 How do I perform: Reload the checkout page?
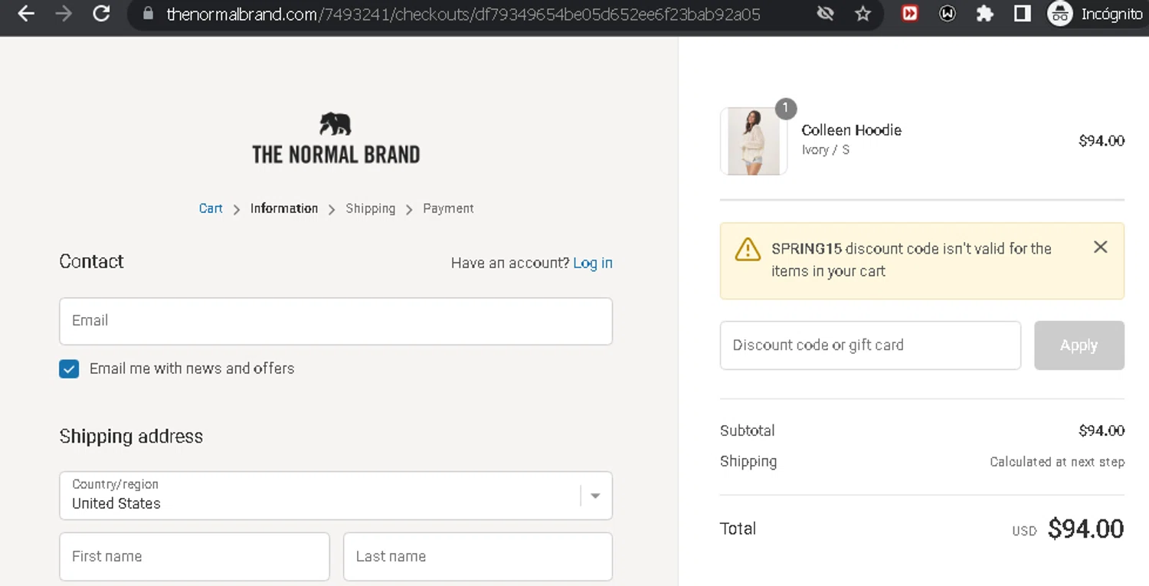tap(101, 14)
